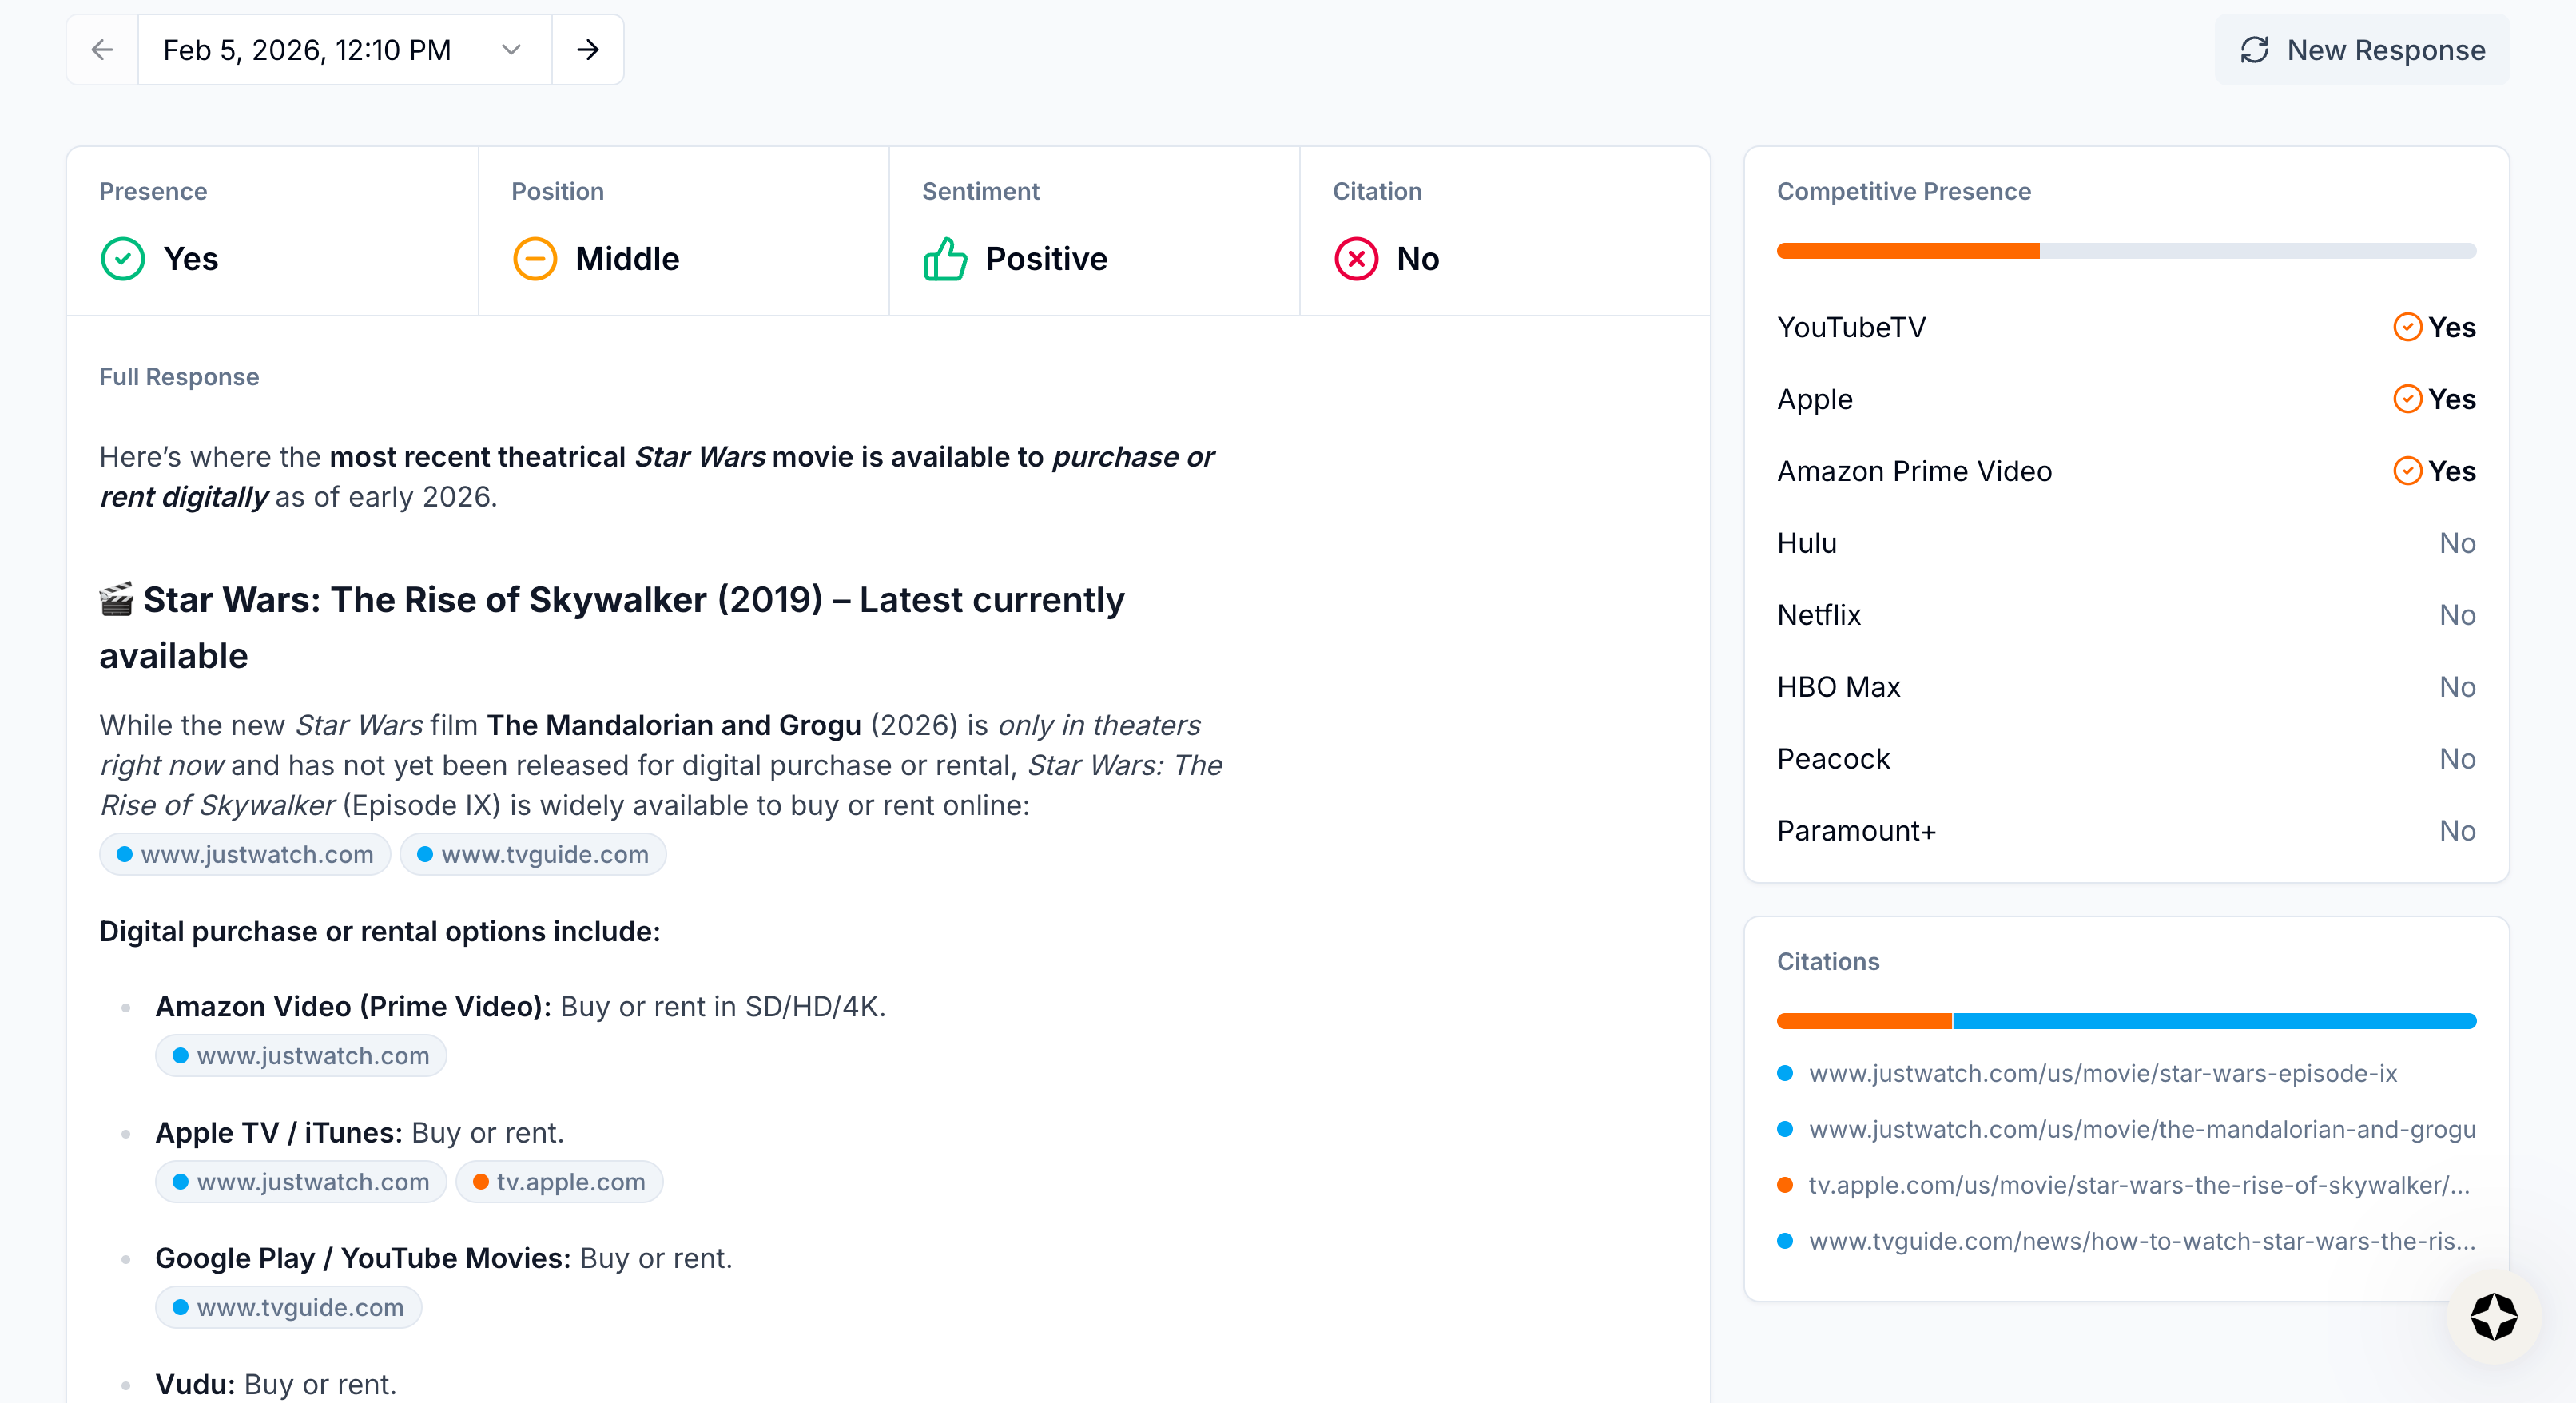
Task: Click the www.tvguide.com chip under Google Play
Action: point(288,1307)
